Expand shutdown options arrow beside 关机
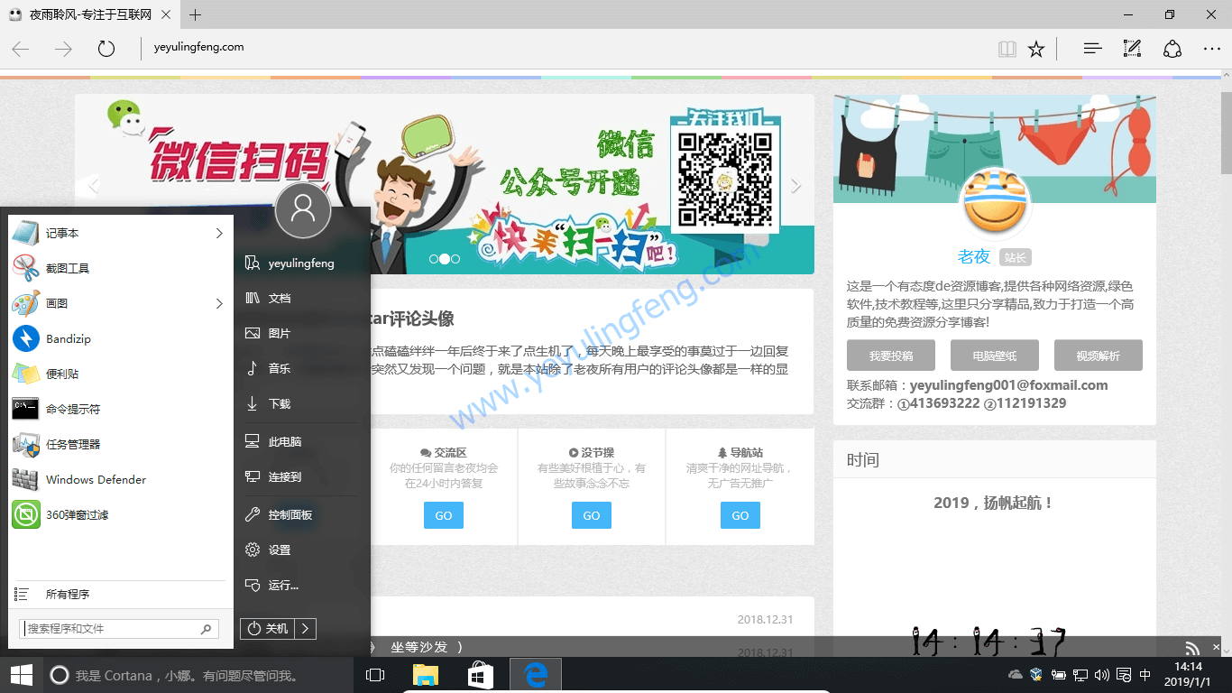Viewport: 1232px width, 693px height. click(x=306, y=628)
